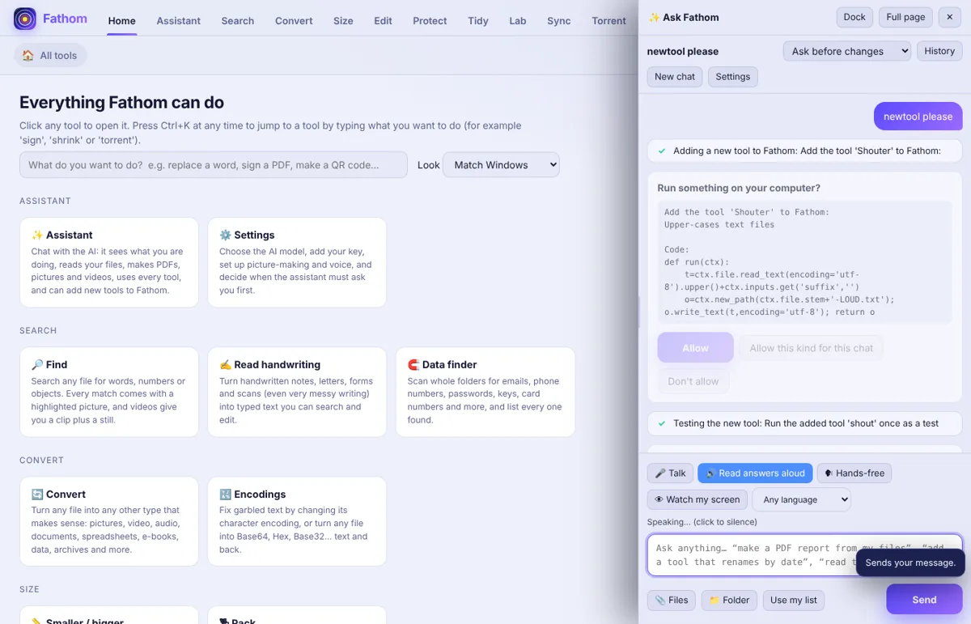Click Use my list button
971x624 pixels.
click(x=794, y=601)
